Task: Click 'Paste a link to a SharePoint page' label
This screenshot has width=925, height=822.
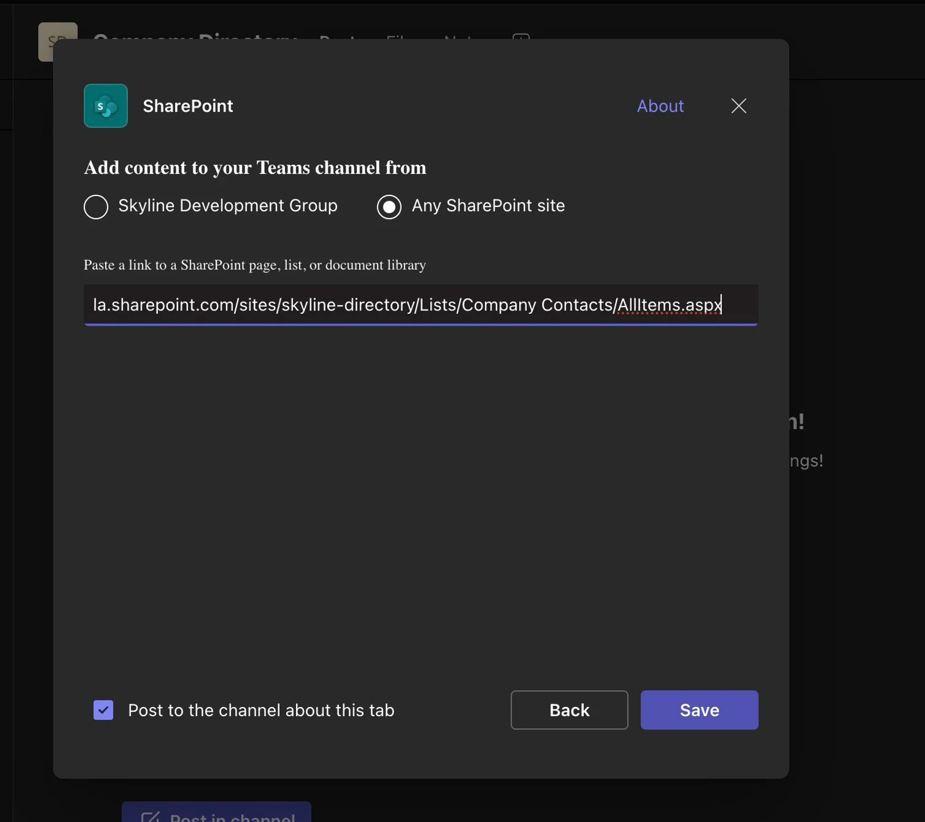Action: [255, 265]
